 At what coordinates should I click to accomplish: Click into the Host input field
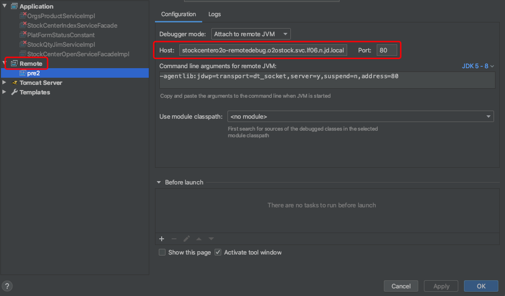pos(263,50)
